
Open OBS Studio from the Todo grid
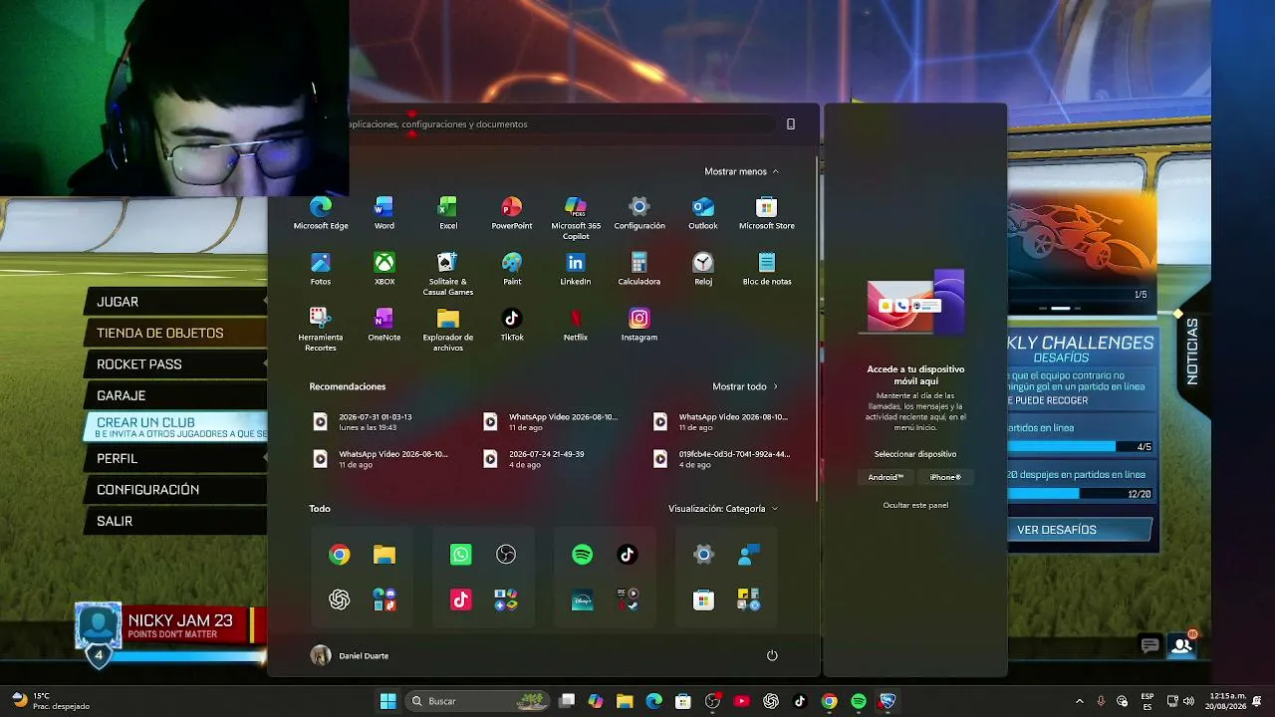[506, 555]
